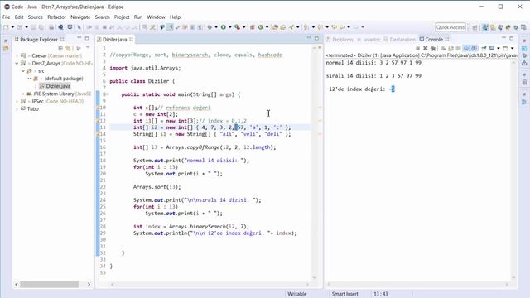Toggle Show Console on standard out change
Screen dimensions: 530x298
pos(466,48)
